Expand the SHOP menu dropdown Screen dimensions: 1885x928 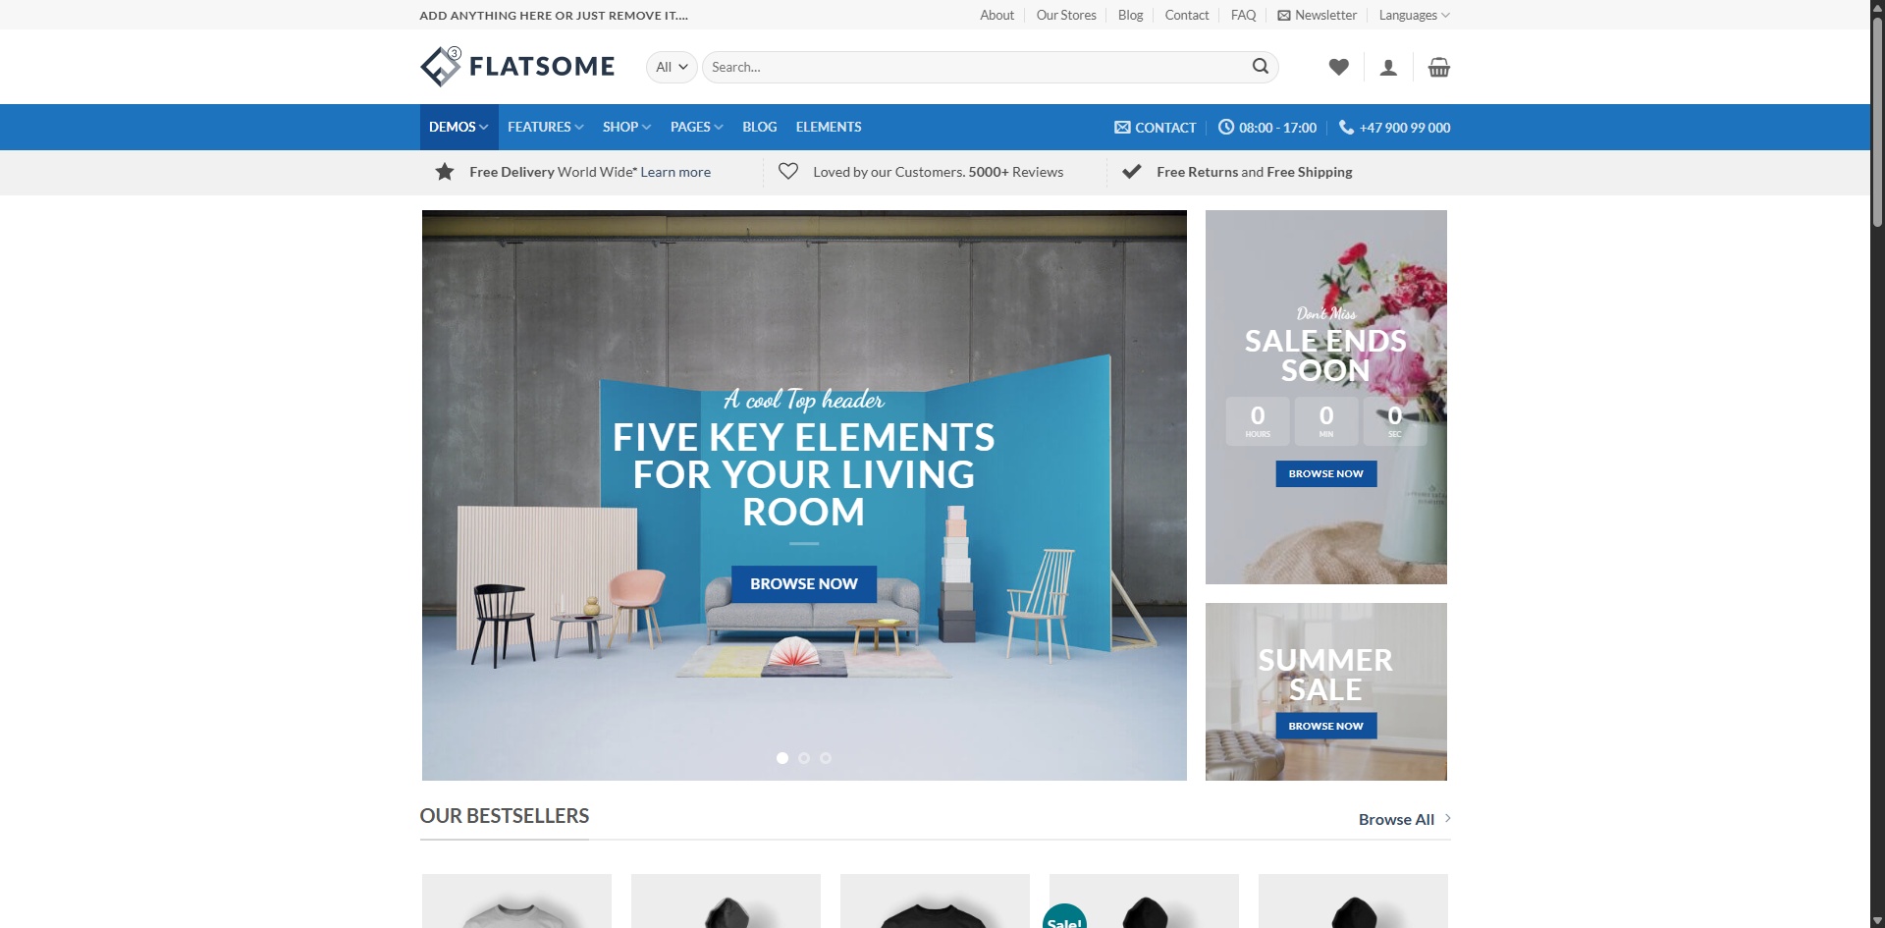[x=626, y=127]
